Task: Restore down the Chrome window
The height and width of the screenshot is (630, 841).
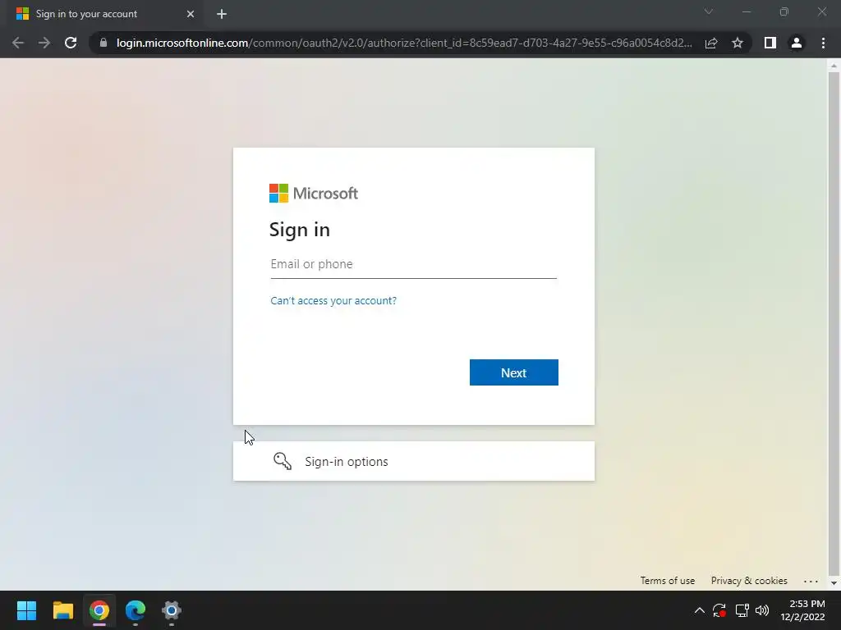Action: (784, 11)
